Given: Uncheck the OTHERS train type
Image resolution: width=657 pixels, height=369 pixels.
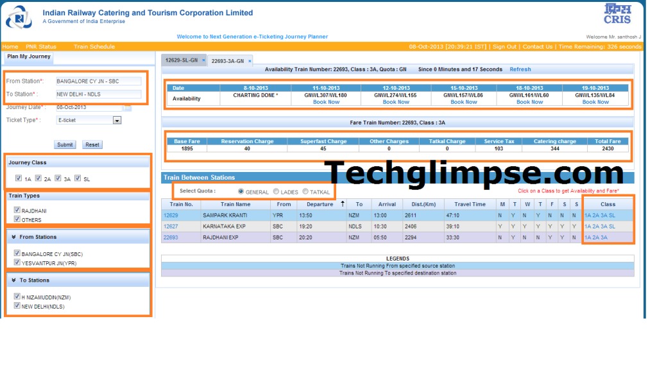Looking at the screenshot, I should (17, 219).
